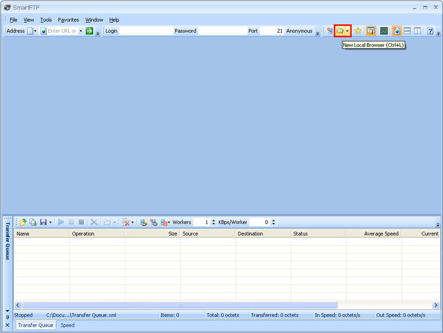Open the Favorites menu
443x333 pixels.
click(x=68, y=20)
